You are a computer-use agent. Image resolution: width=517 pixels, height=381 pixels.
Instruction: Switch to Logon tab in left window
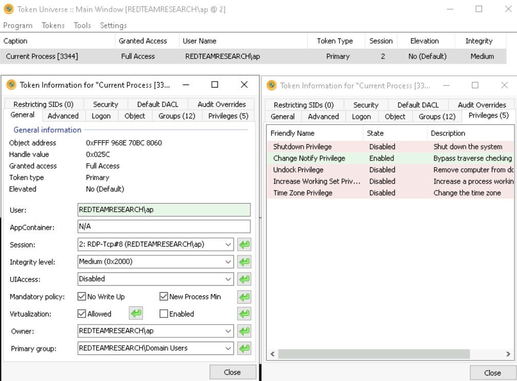click(101, 116)
